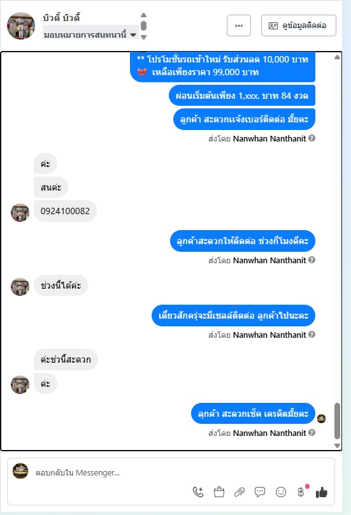
Task: Click the chat vertical scrollbar thumb
Action: click(337, 421)
